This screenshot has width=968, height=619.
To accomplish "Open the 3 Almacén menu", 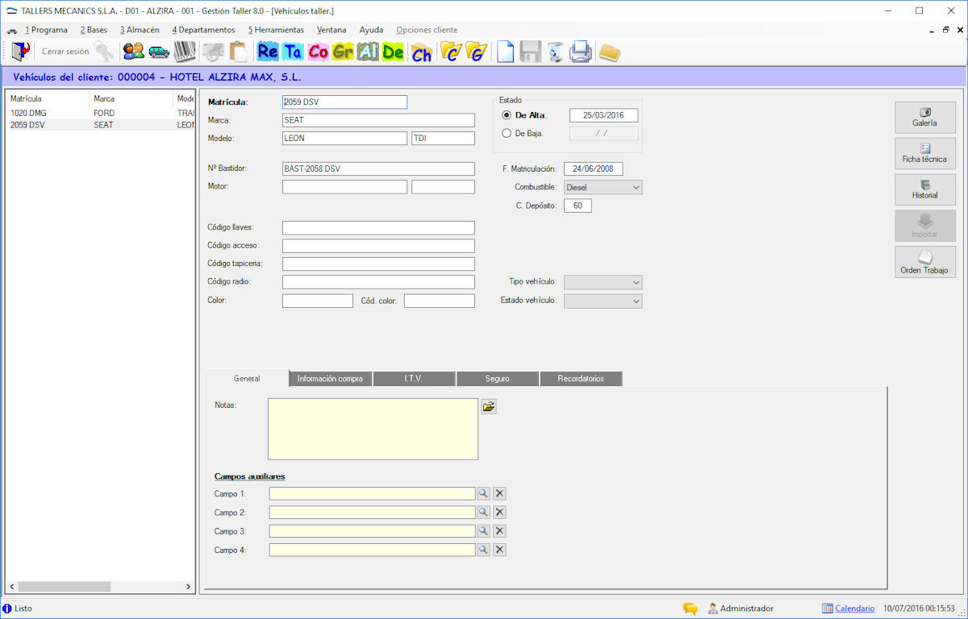I will point(140,30).
